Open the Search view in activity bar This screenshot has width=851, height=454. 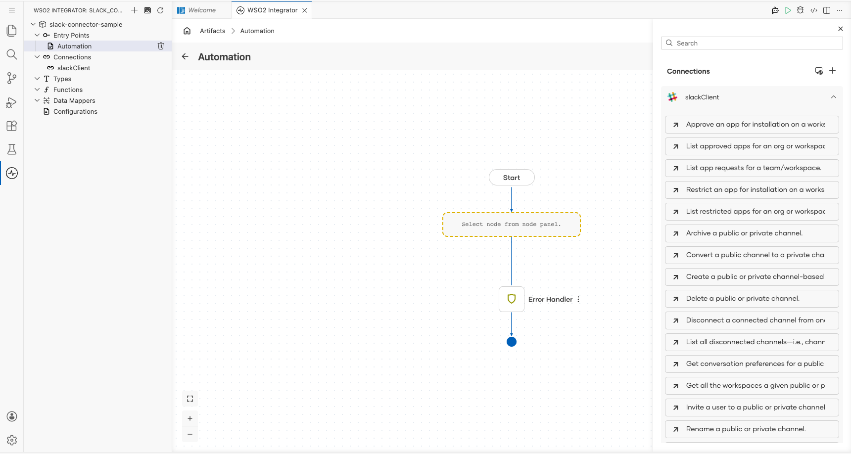point(12,54)
